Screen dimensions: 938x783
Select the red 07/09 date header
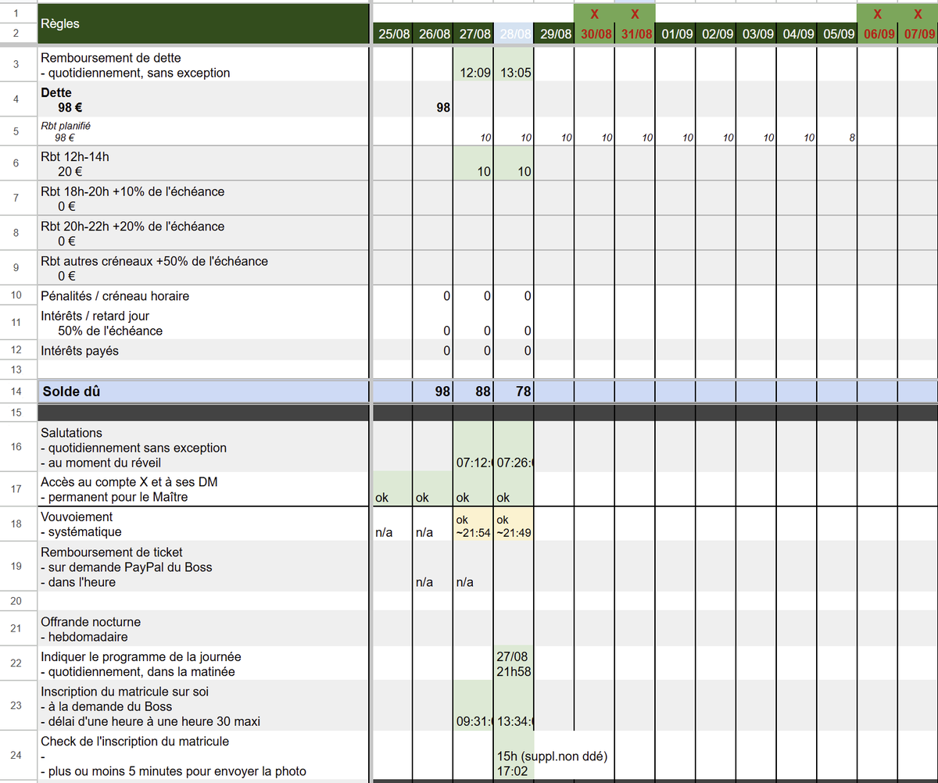[x=918, y=34]
